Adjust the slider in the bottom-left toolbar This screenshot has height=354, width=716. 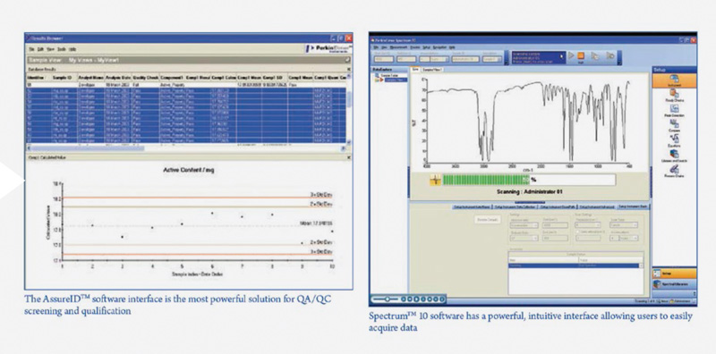[x=388, y=299]
